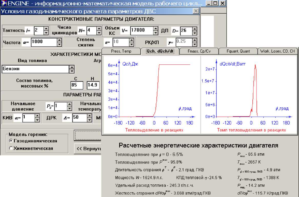The image size is (299, 197).
Task: Select the Press, Temp tab
Action: pos(121,51)
